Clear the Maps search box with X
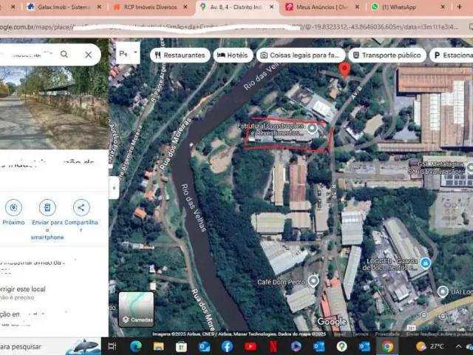Image resolution: width=473 pixels, height=355 pixels. click(x=89, y=55)
